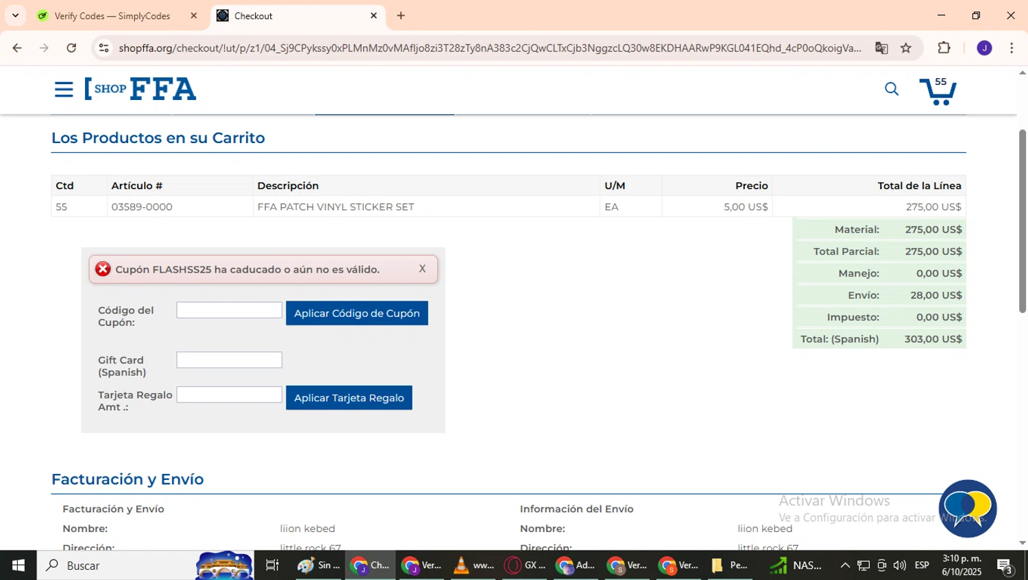Open the translate page icon
1028x580 pixels.
point(881,48)
